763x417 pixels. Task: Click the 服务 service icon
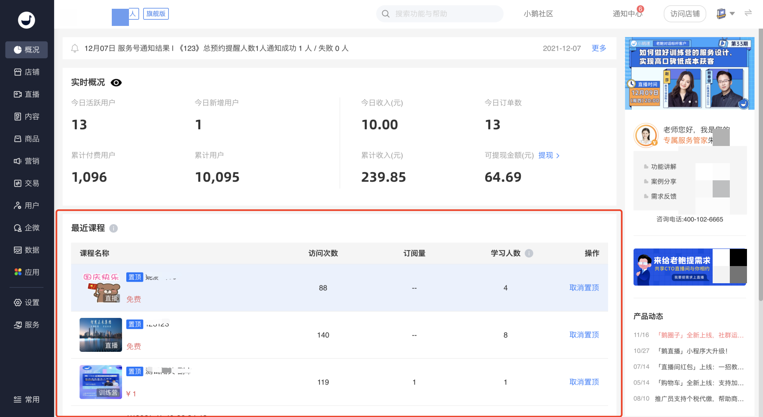click(x=18, y=325)
